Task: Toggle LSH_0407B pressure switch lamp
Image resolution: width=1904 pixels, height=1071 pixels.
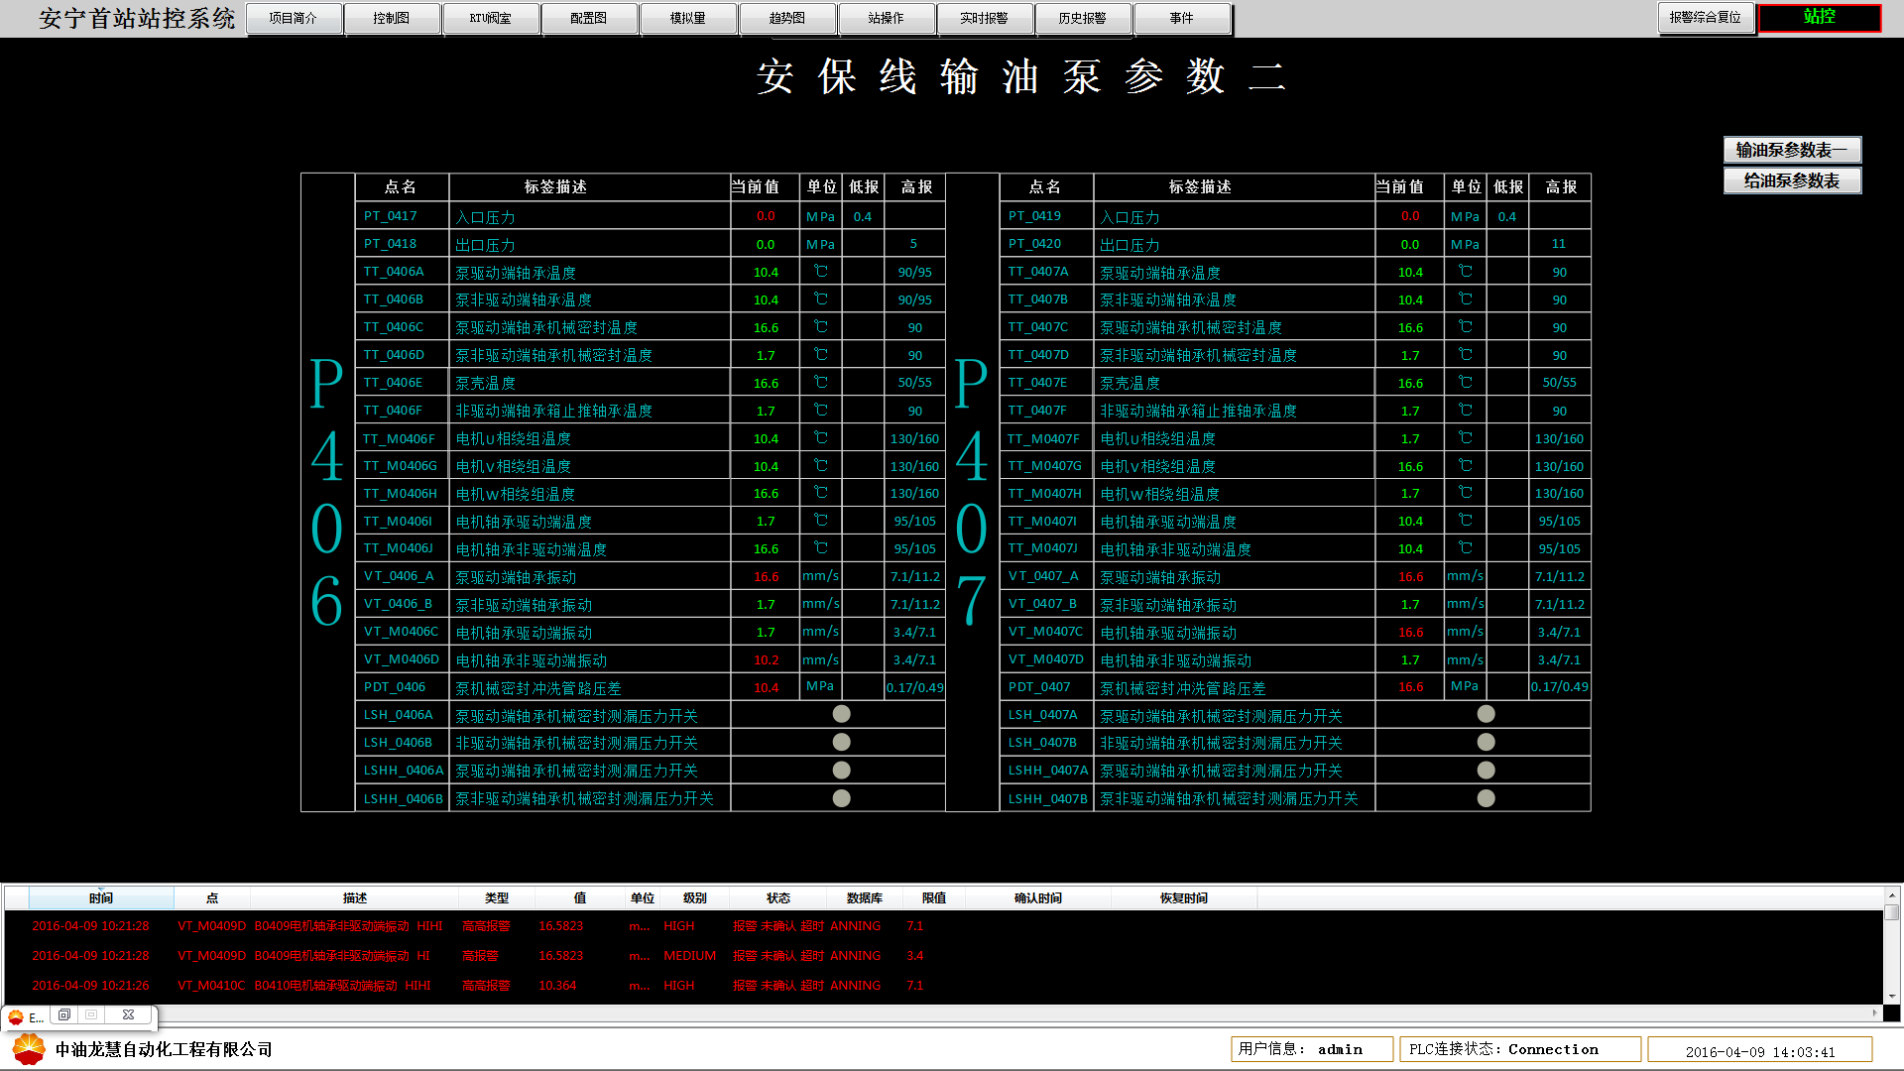Action: point(1486,742)
